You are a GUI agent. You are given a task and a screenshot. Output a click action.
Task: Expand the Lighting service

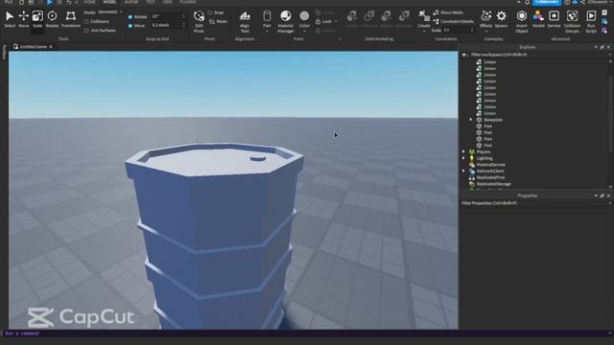tap(463, 158)
